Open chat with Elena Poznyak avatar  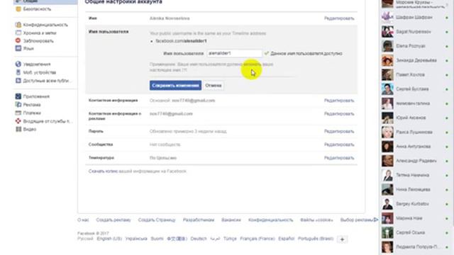click(387, 46)
